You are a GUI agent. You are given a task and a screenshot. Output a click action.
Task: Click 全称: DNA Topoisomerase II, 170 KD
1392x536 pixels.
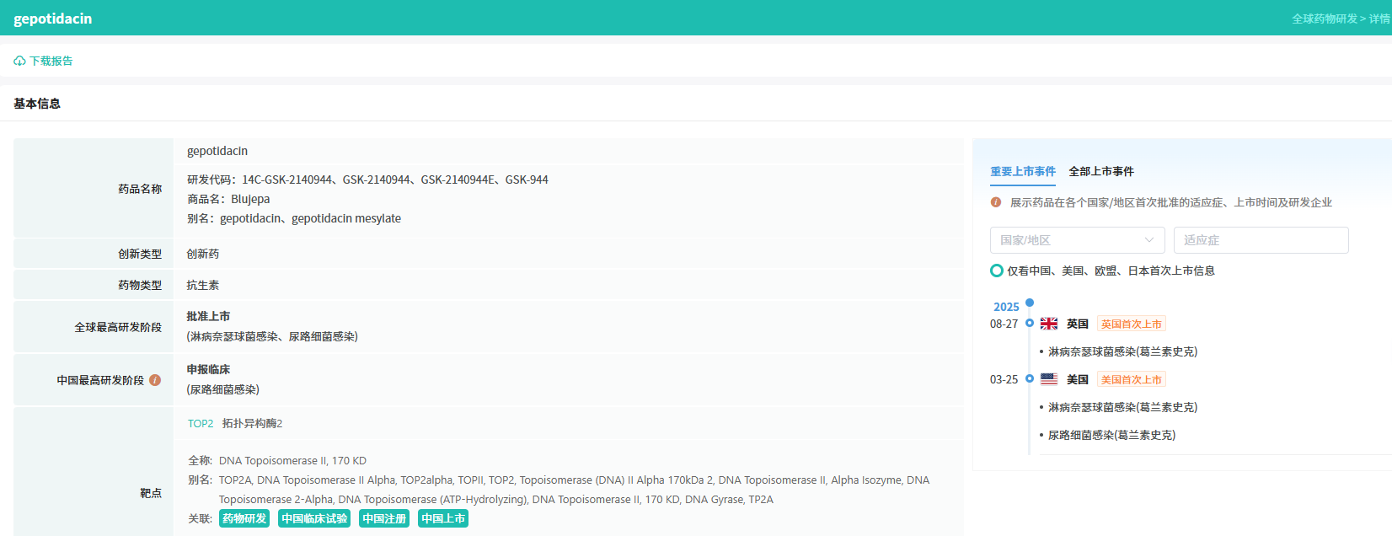pyautogui.click(x=277, y=461)
